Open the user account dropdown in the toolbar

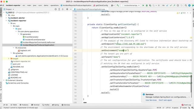[112, 5]
